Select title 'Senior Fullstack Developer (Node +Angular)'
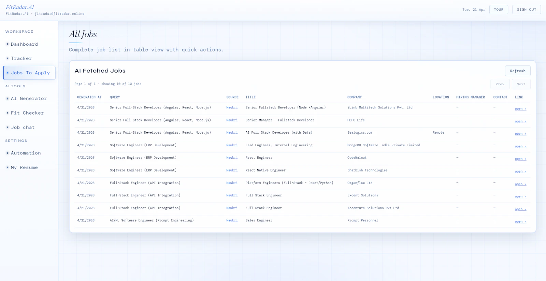546x281 pixels. [286, 107]
